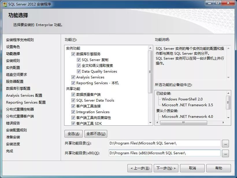Click the feature list vertical scrollbar thumb
Image resolution: width=237 pixels, height=178 pixels.
(150, 71)
